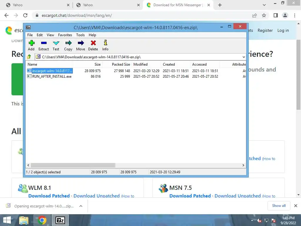
Task: Click Log in link on Escargot page
Action: click(283, 30)
